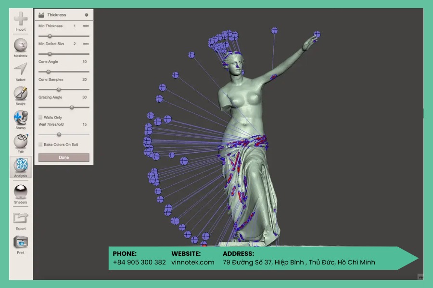Screen dimensions: 433x288
Task: Enable the Walls Only checkbox
Action: click(x=40, y=118)
